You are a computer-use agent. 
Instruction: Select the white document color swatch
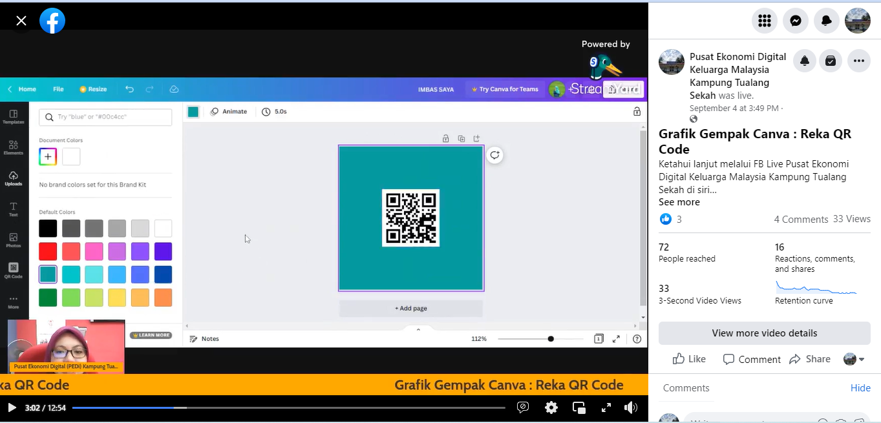click(x=71, y=156)
